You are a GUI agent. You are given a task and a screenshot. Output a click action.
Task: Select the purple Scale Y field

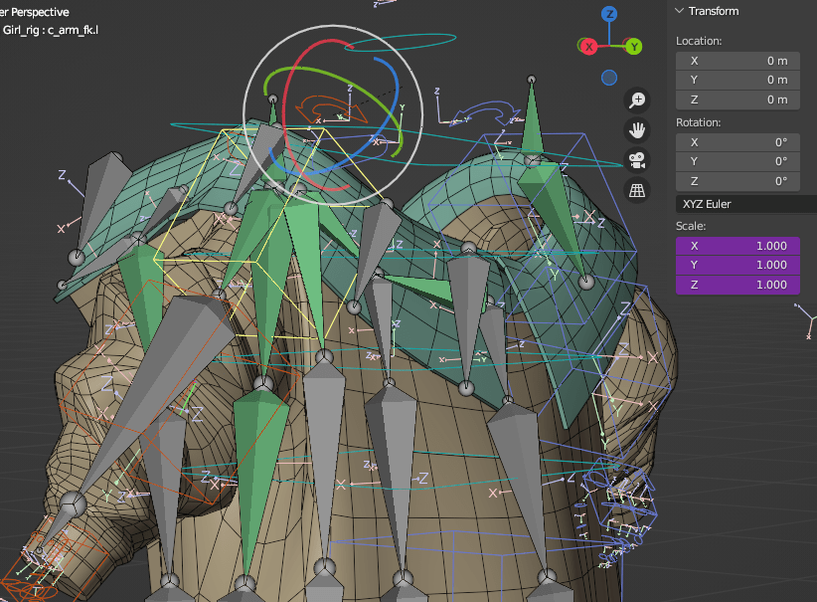[737, 265]
